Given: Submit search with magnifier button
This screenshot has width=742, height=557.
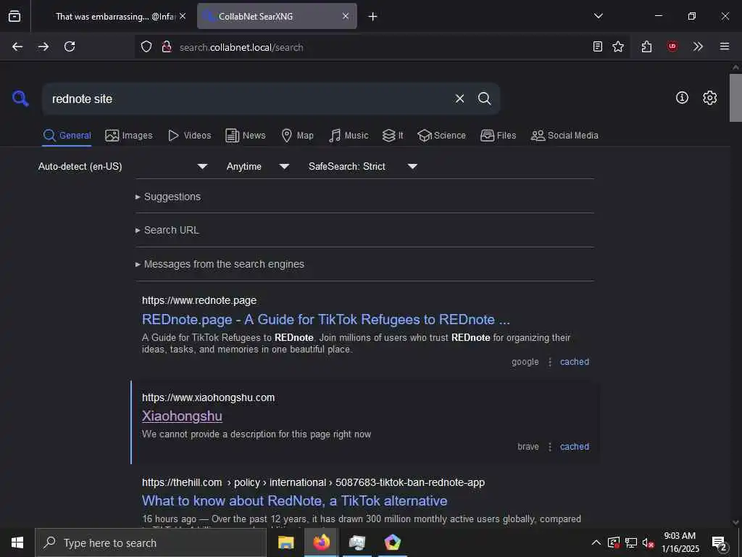Looking at the screenshot, I should tap(484, 99).
